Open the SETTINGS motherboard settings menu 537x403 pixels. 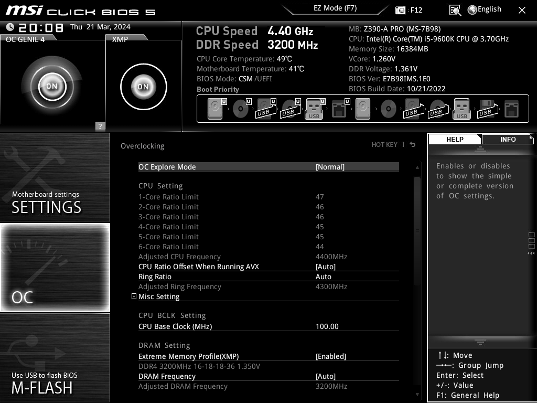tap(55, 177)
